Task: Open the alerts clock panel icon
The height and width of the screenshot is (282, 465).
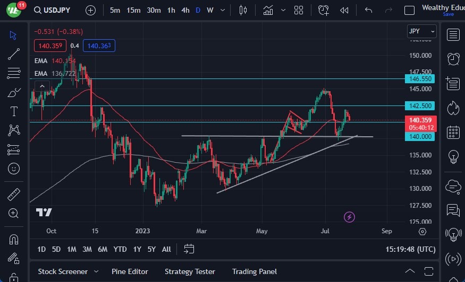Action: click(x=453, y=59)
